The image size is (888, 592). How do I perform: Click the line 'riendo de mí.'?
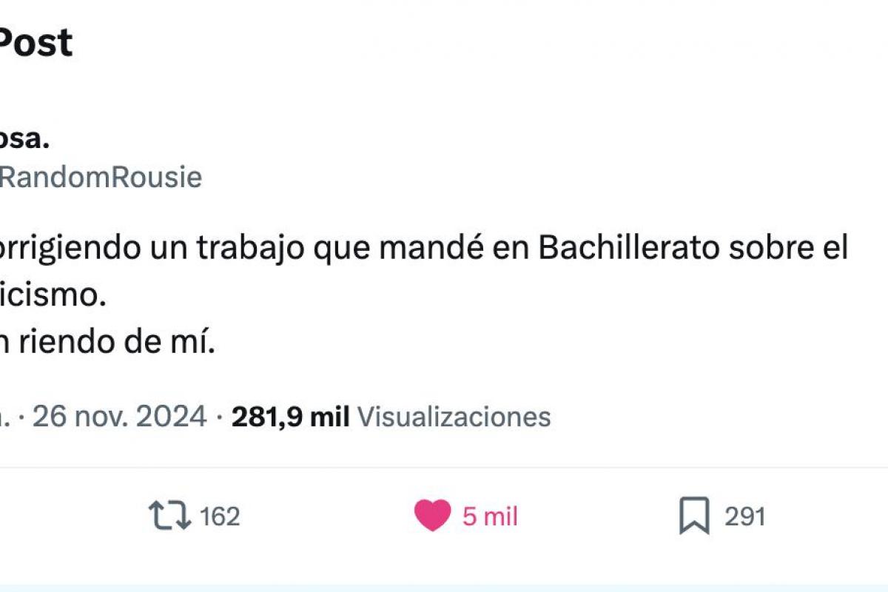(x=107, y=343)
